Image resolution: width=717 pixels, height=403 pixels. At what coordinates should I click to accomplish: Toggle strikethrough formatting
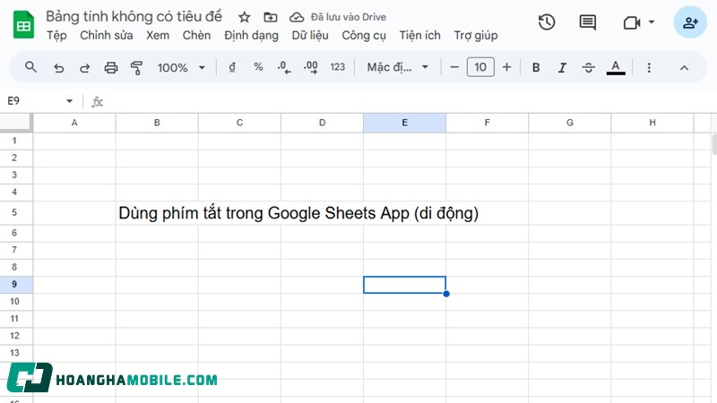tap(589, 68)
